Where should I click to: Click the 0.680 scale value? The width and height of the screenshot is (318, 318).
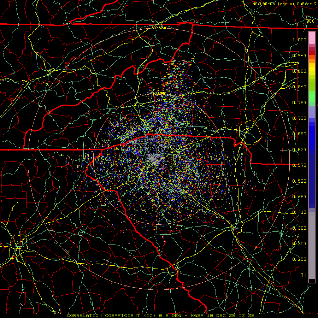pos(299,134)
